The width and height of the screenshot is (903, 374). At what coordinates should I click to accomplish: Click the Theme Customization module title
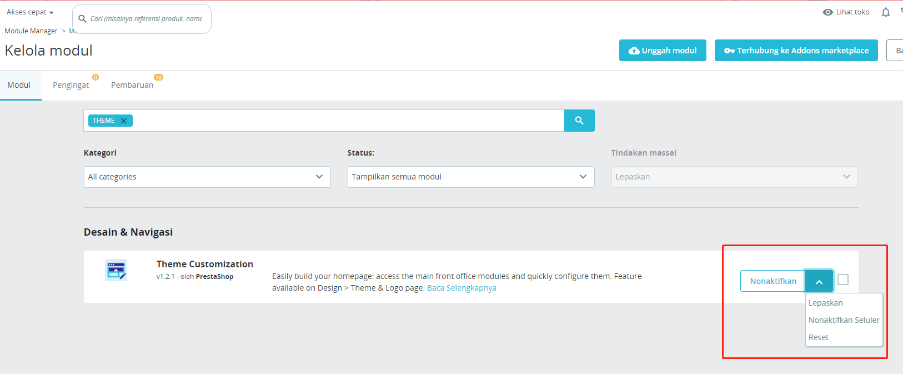[x=205, y=264]
